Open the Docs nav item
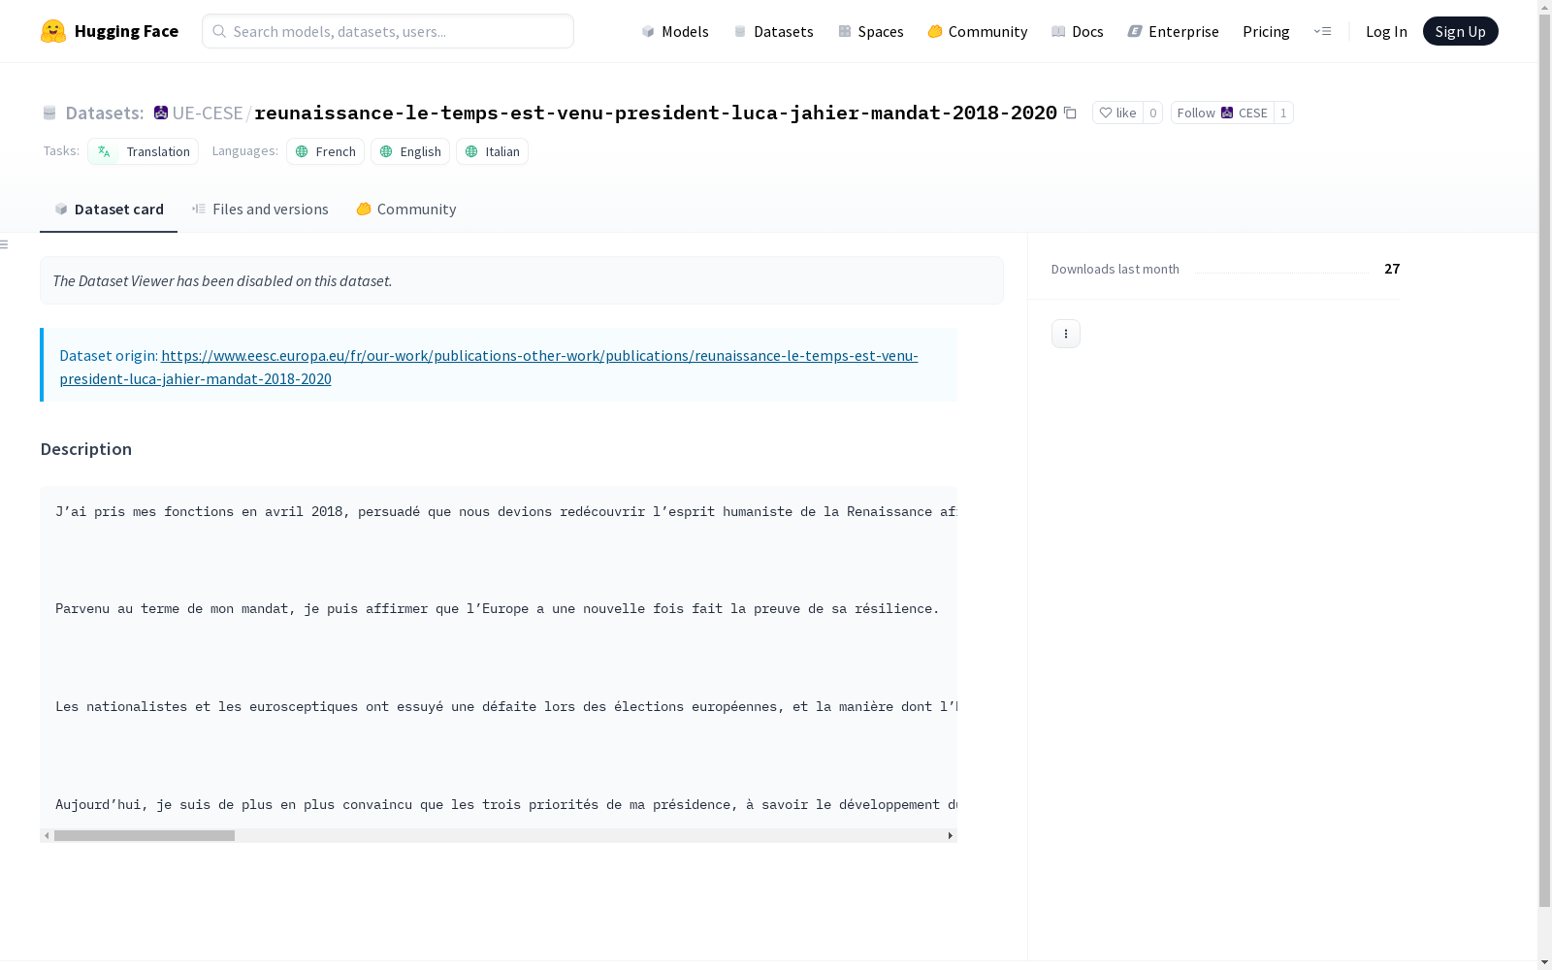Viewport: 1552px width, 970px height. [x=1078, y=31]
